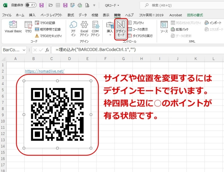The image size is (224, 172).
Task: Expand the Name Box dropdown
Action: click(x=24, y=50)
